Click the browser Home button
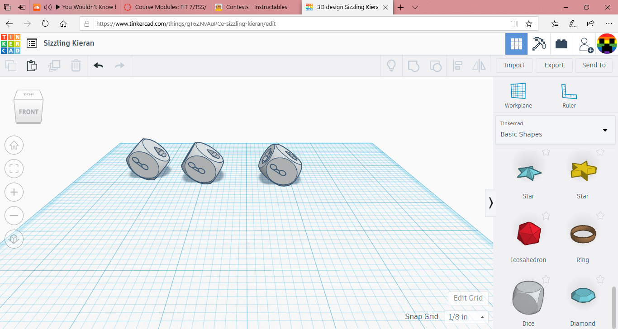 tap(63, 23)
